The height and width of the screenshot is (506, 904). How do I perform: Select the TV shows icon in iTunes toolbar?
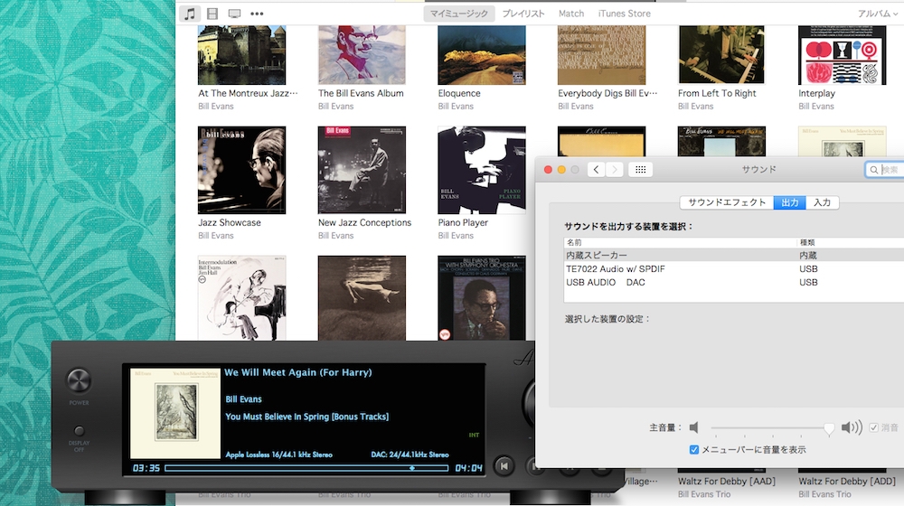(x=234, y=14)
